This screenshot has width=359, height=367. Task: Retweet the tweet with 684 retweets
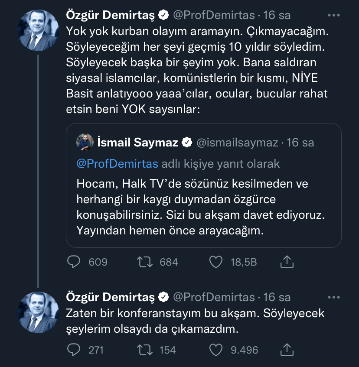click(145, 262)
